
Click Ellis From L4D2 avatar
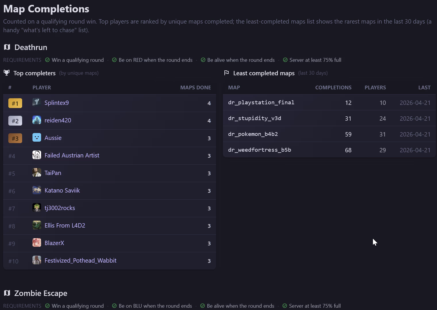(x=37, y=225)
